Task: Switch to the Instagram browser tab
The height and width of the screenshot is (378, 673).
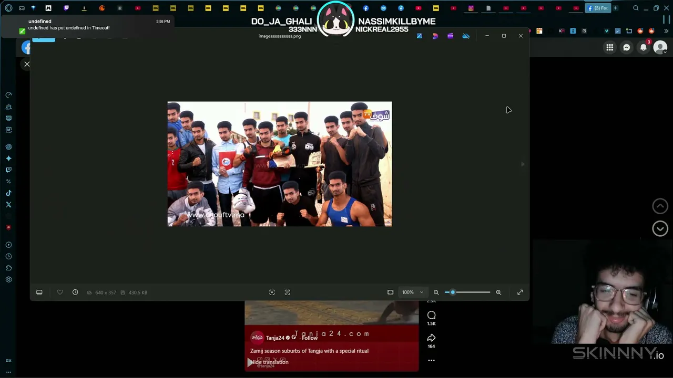Action: (x=471, y=8)
